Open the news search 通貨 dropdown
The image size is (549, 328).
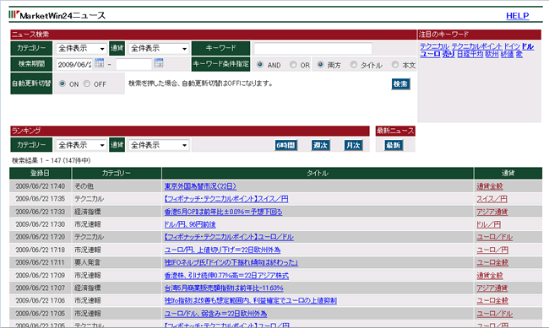click(x=159, y=48)
